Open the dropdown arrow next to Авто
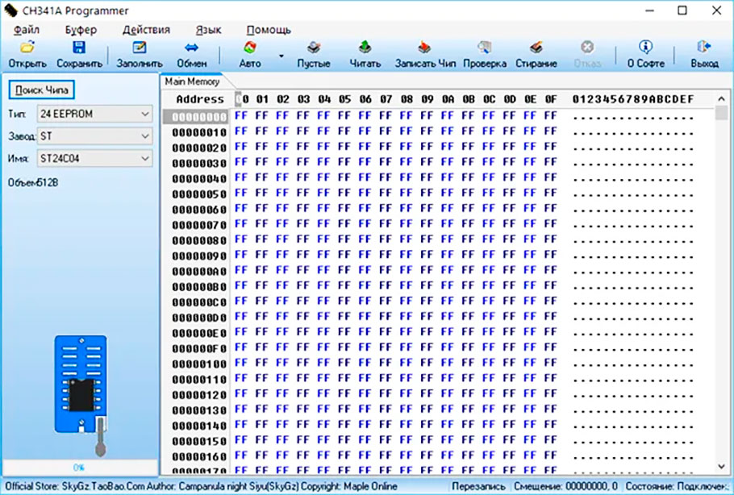The image size is (734, 495). point(282,56)
